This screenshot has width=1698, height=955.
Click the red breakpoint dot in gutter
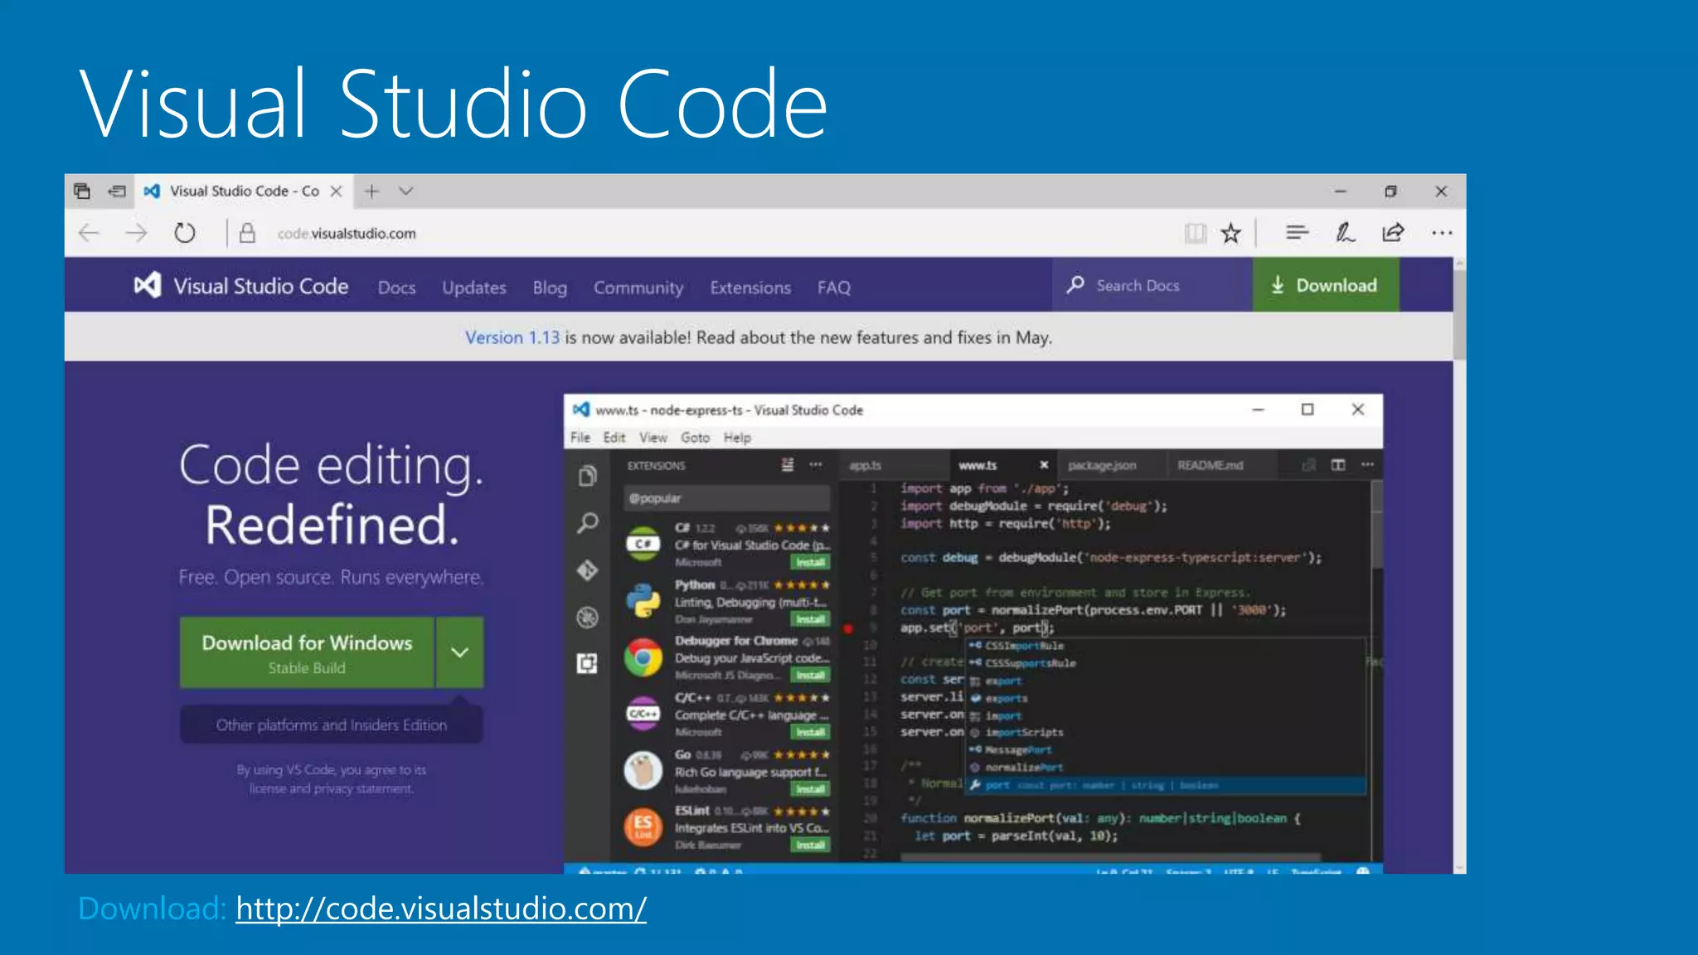point(848,628)
